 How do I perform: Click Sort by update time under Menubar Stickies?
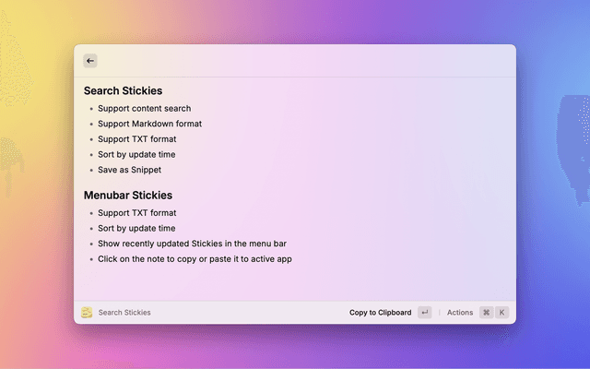136,229
